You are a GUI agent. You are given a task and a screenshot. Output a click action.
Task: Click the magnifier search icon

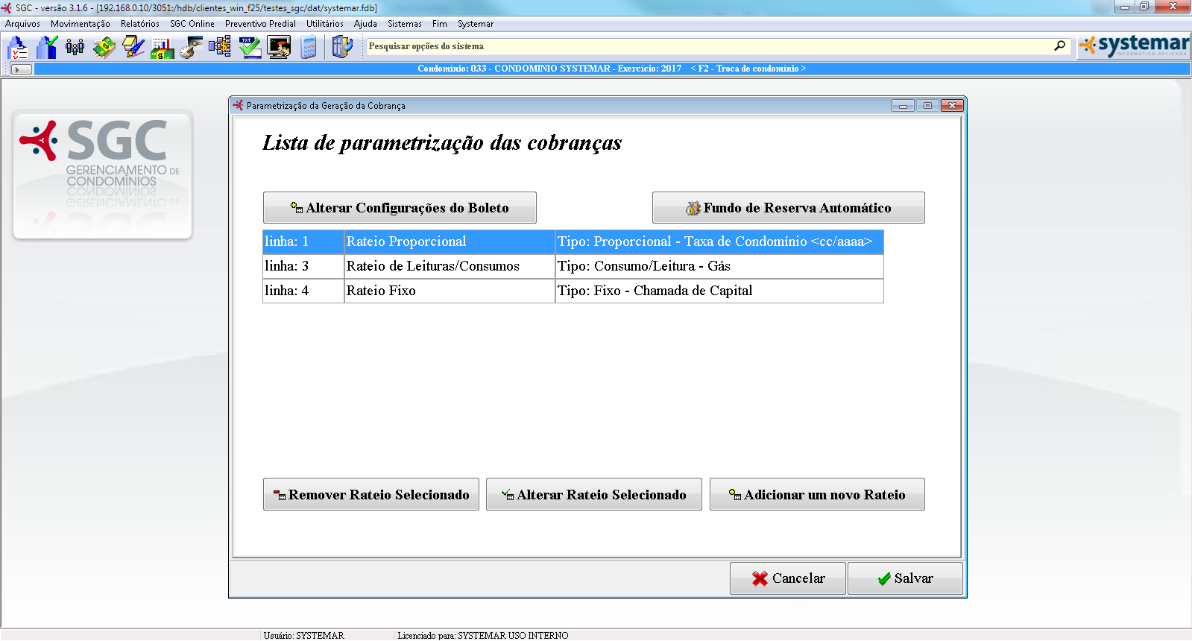point(1059,46)
